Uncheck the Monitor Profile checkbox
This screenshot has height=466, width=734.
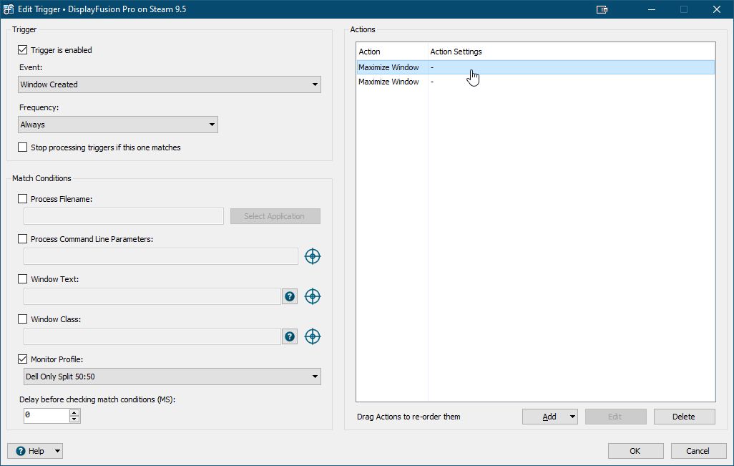click(23, 359)
